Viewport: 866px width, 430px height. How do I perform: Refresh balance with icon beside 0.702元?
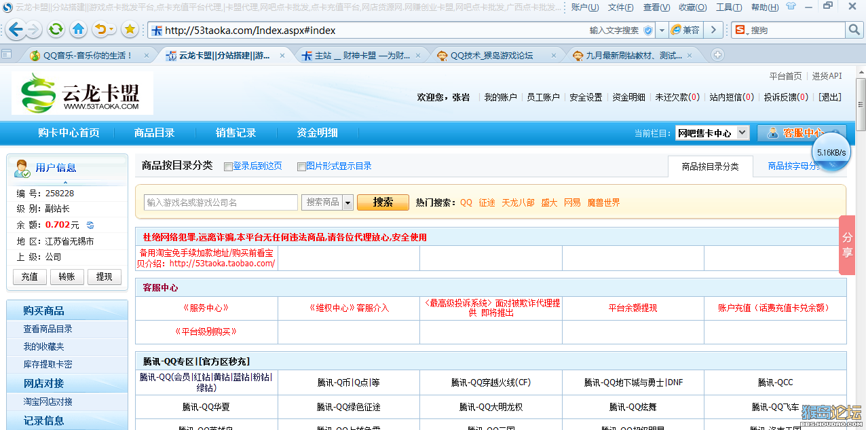[x=90, y=225]
